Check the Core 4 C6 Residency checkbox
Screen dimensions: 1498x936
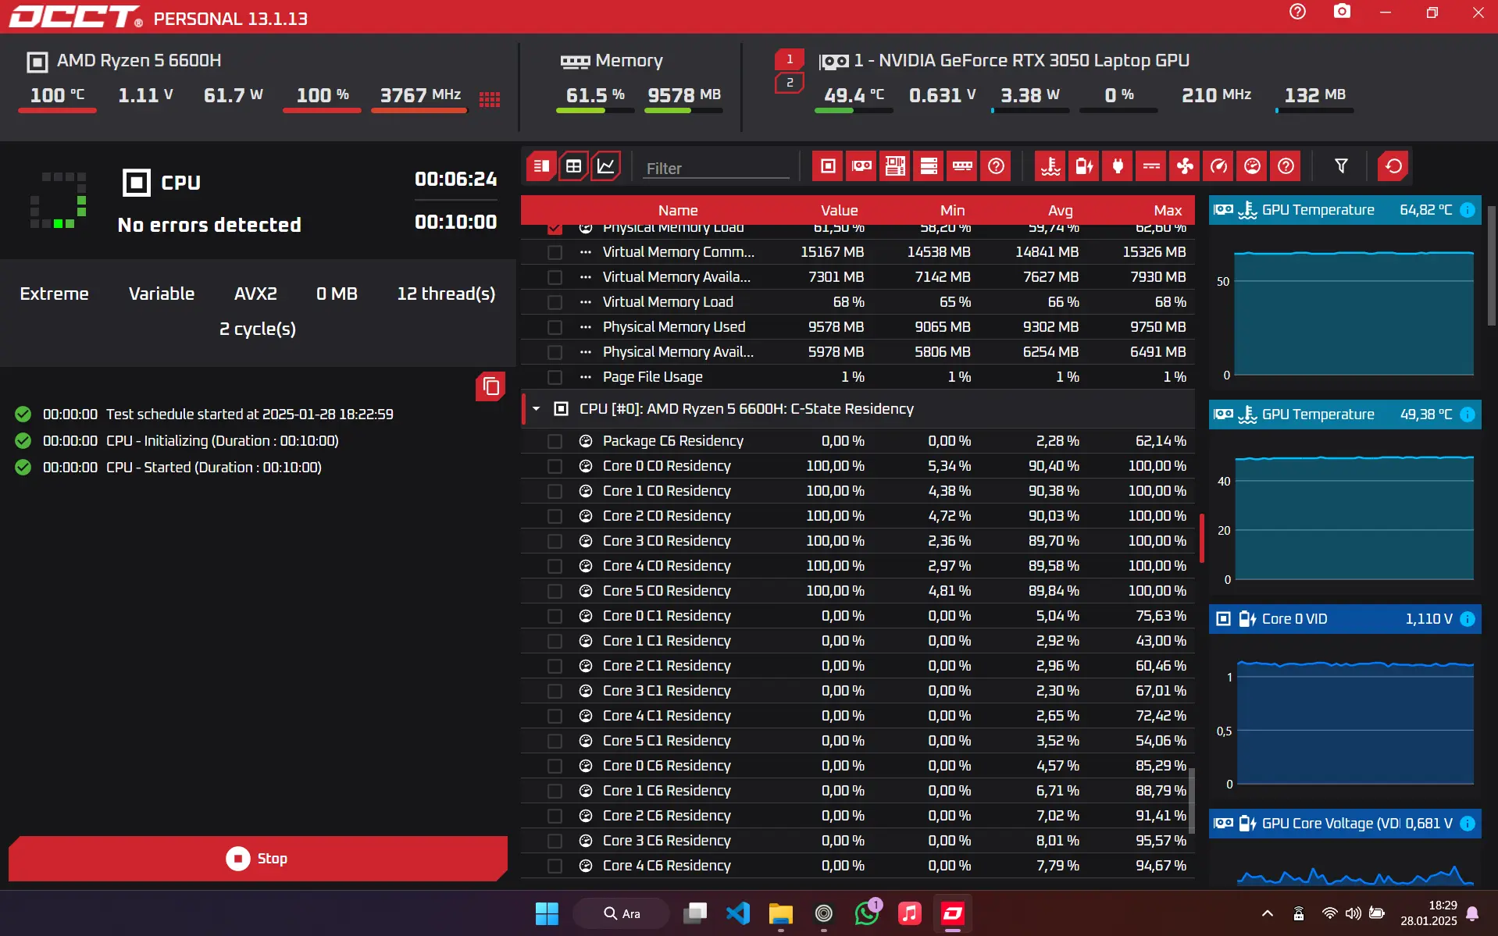pyautogui.click(x=555, y=866)
